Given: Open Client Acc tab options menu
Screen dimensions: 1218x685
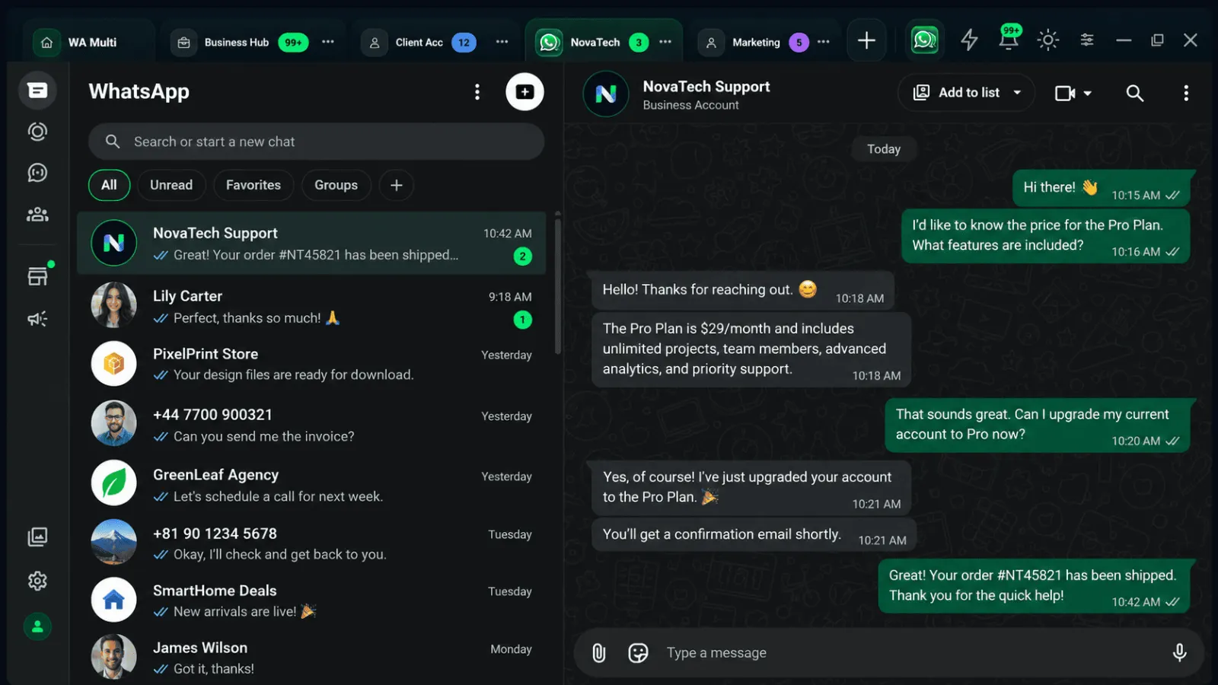Looking at the screenshot, I should [x=502, y=42].
